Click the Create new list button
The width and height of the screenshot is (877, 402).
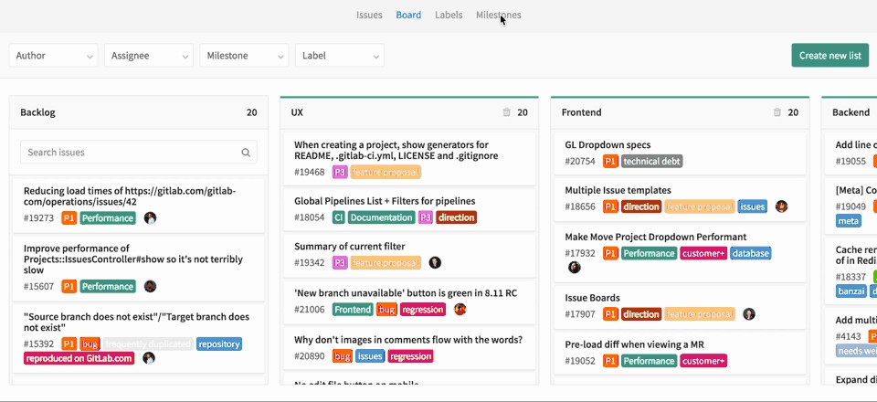(829, 56)
